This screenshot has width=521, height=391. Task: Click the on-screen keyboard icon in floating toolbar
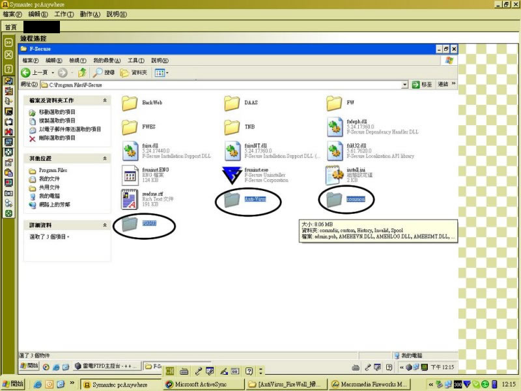(184, 371)
